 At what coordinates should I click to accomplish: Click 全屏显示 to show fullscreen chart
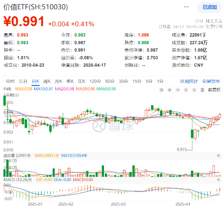click(211, 81)
